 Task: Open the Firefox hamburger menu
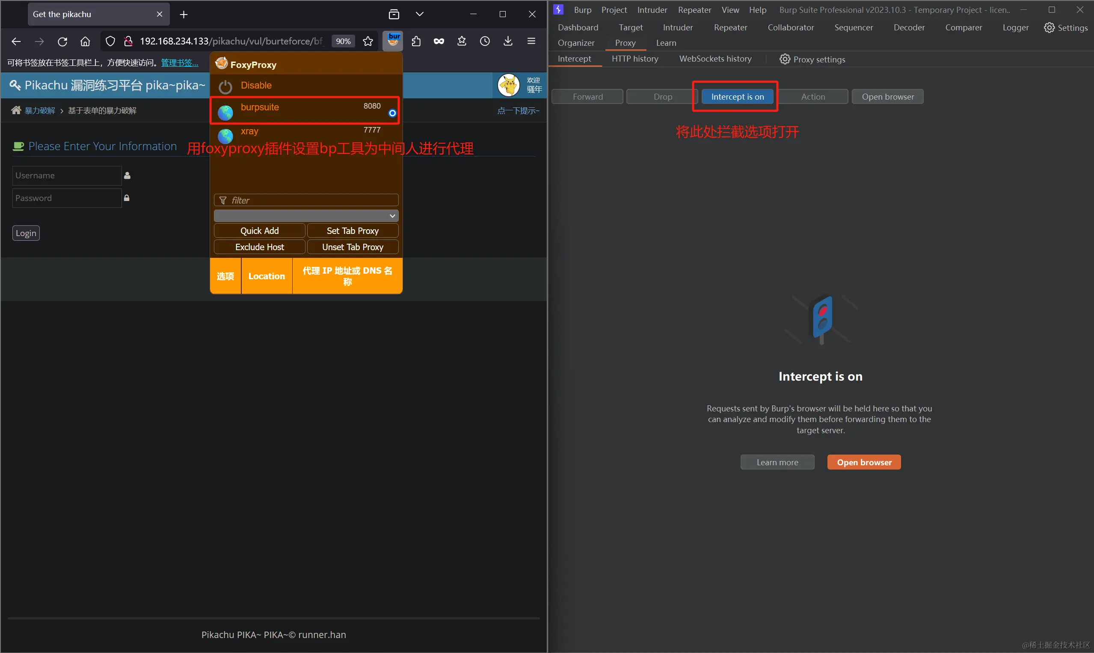point(531,41)
